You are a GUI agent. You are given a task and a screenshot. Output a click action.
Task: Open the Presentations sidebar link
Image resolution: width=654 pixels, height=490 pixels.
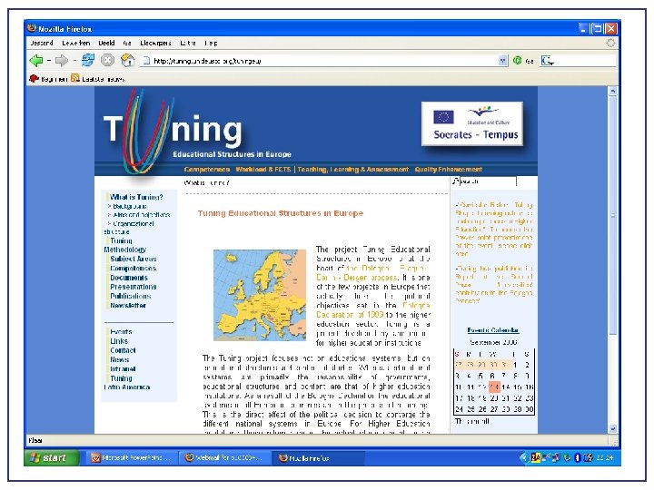coord(133,287)
